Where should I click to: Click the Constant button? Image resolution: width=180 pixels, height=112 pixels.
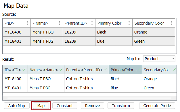[65, 106]
